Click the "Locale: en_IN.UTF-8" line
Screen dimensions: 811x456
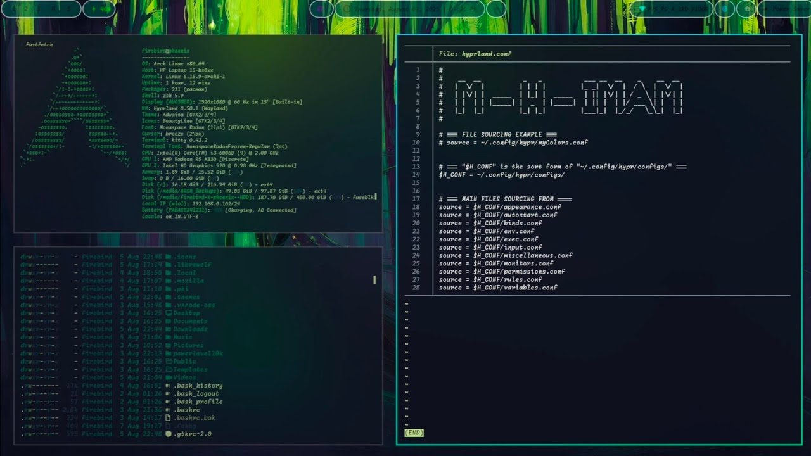pyautogui.click(x=170, y=217)
